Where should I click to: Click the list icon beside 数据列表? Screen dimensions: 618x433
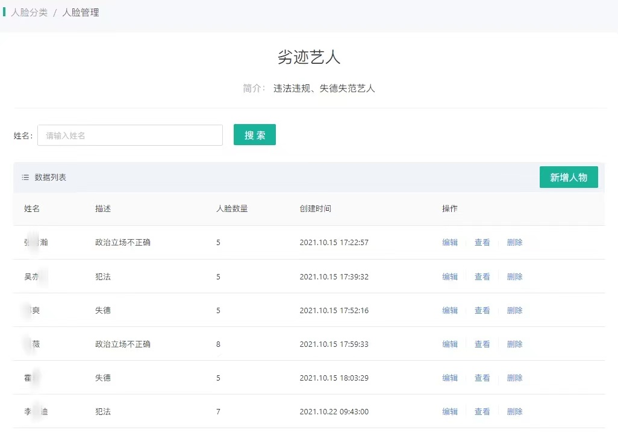pos(25,178)
